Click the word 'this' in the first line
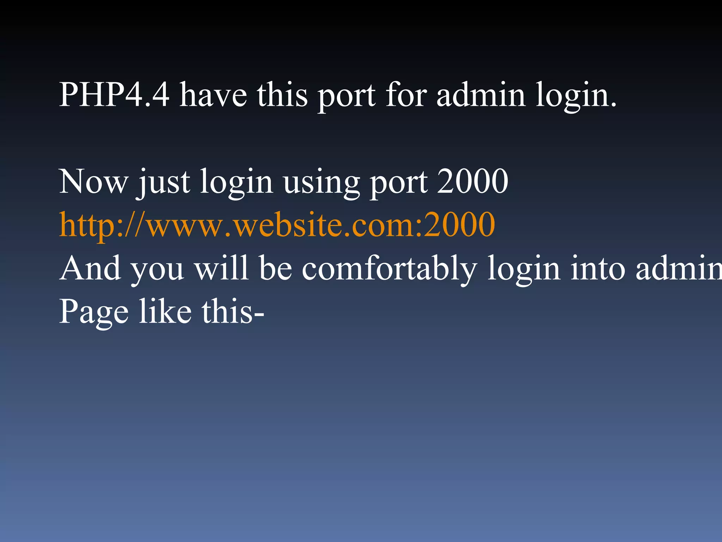722x542 pixels. coord(282,94)
